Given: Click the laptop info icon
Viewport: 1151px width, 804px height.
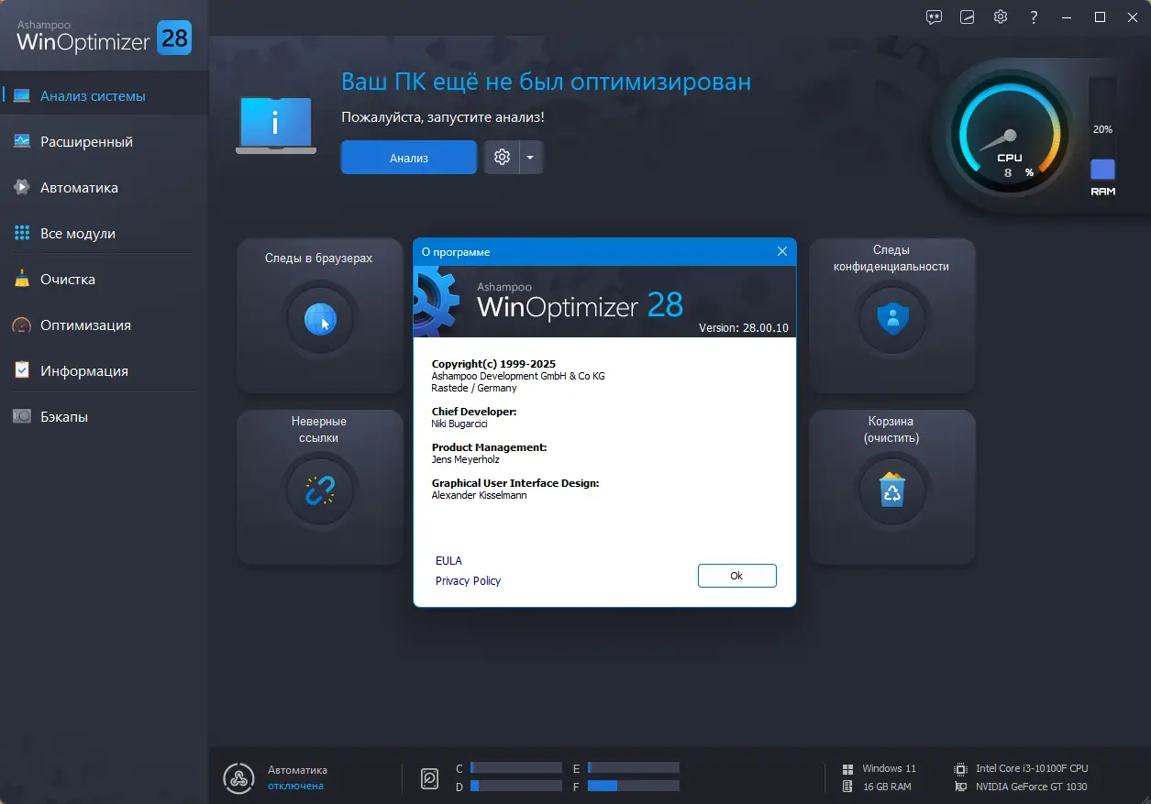Looking at the screenshot, I should [x=276, y=126].
